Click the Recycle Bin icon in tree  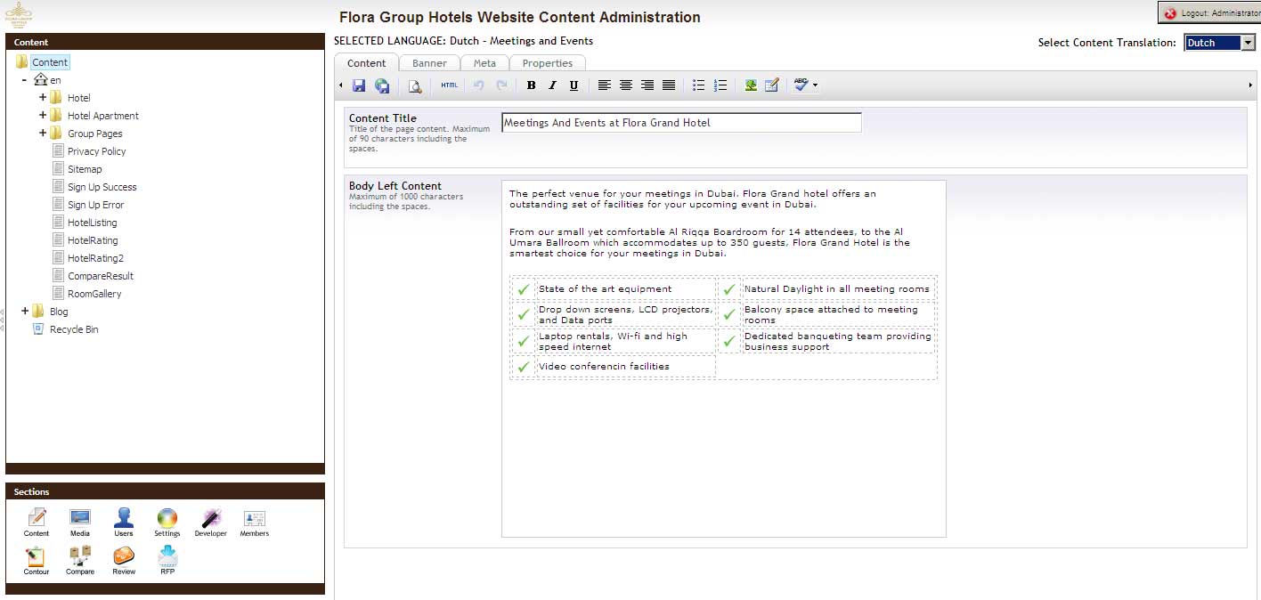(x=38, y=329)
